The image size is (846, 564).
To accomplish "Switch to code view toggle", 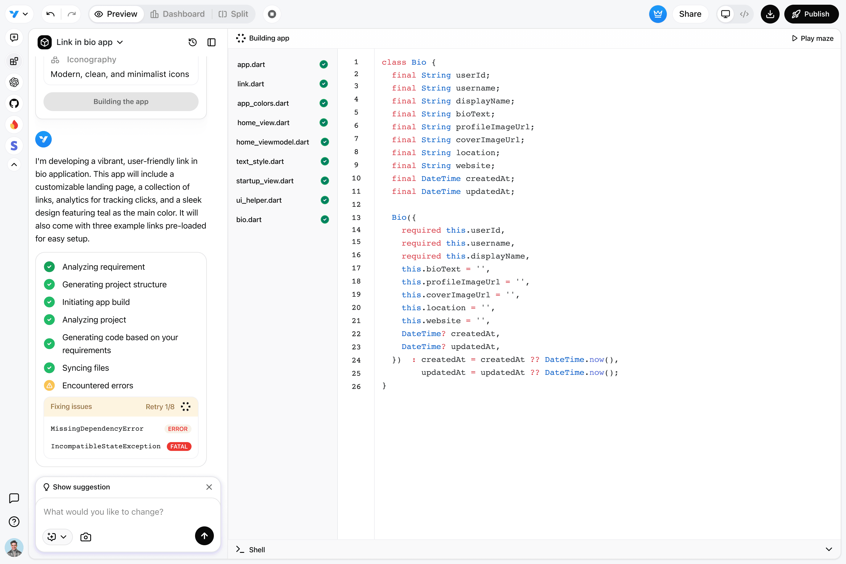I will click(x=744, y=14).
